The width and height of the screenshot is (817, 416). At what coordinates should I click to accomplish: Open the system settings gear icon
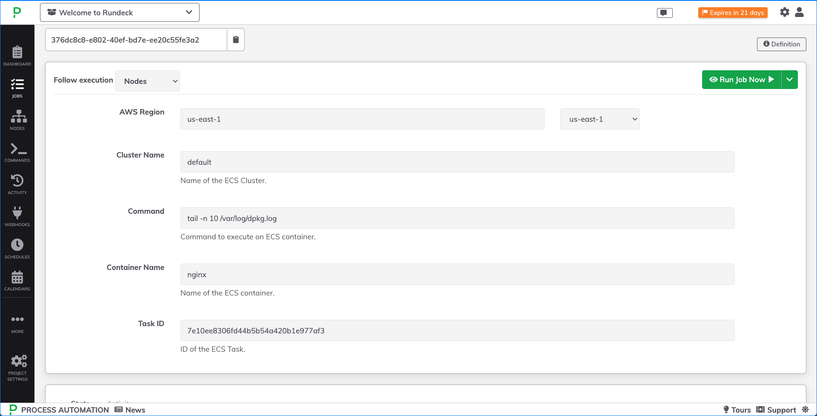(x=784, y=12)
